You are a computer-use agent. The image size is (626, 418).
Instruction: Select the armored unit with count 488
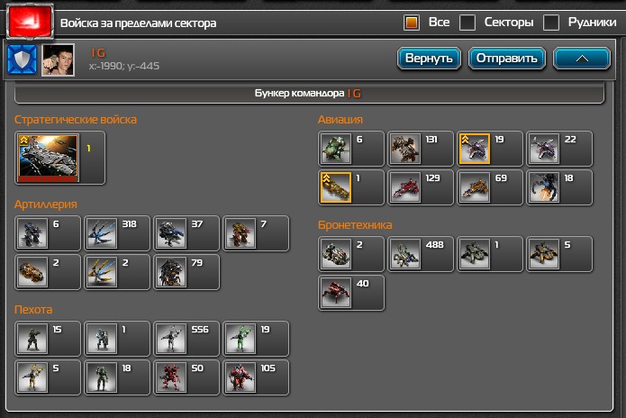click(421, 254)
